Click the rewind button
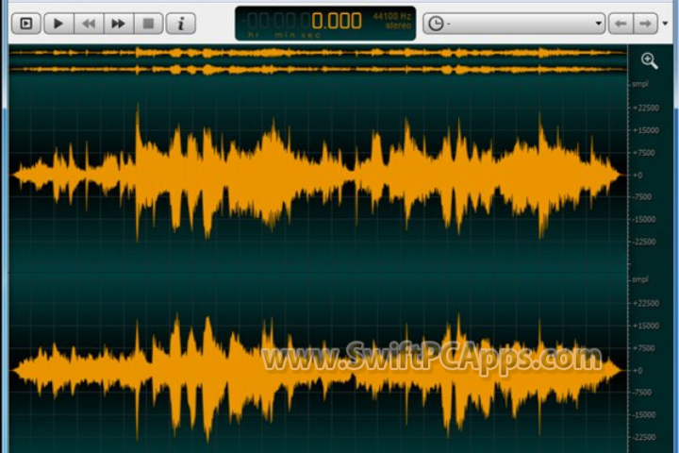This screenshot has width=679, height=453. point(89,24)
